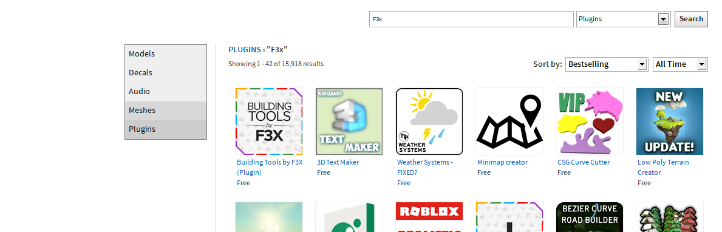The width and height of the screenshot is (722, 232).
Task: Click "Free" under 3D Text Maker
Action: tap(324, 172)
